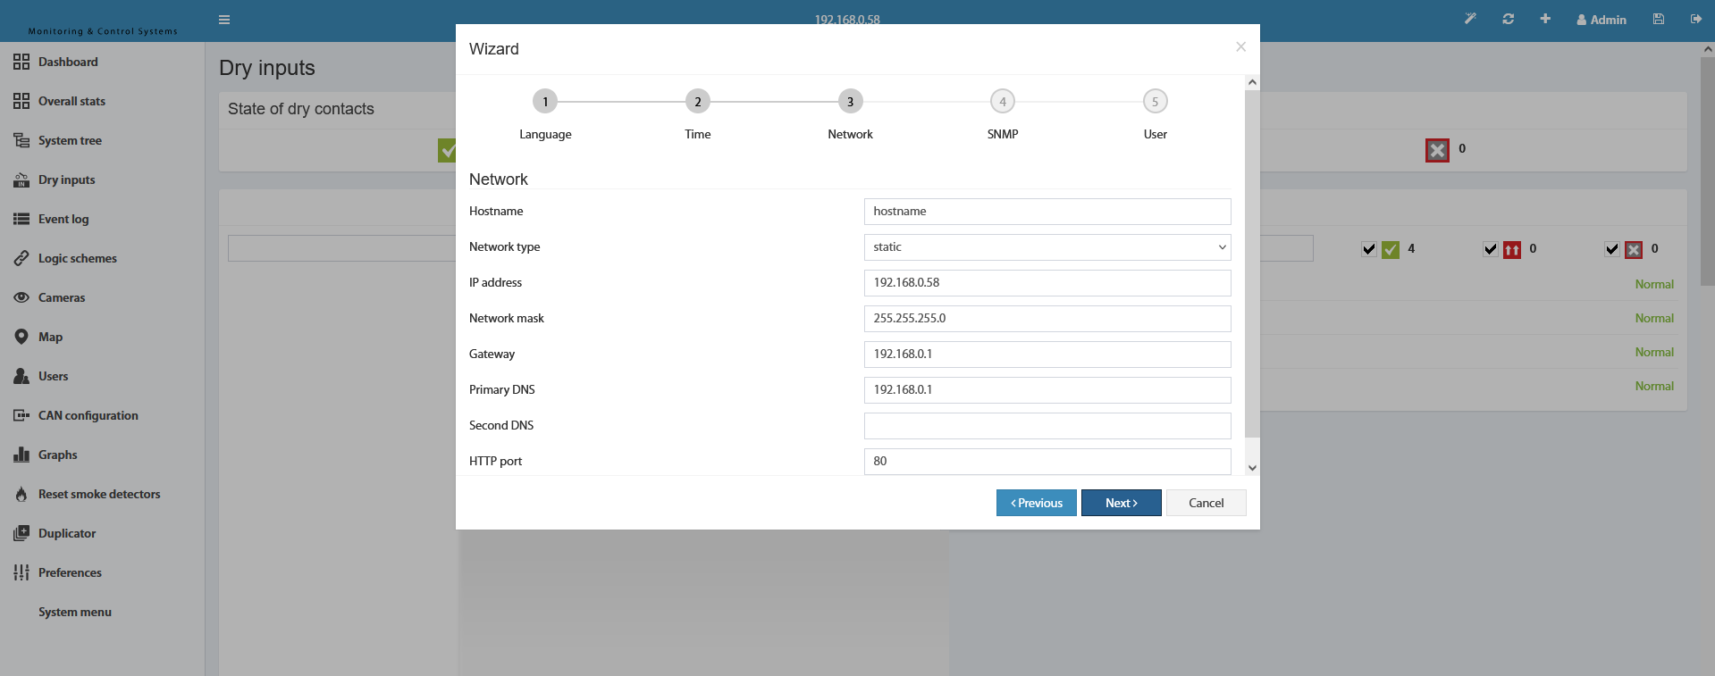Open the Event log list icon
Screen dimensions: 1715x676
point(21,219)
